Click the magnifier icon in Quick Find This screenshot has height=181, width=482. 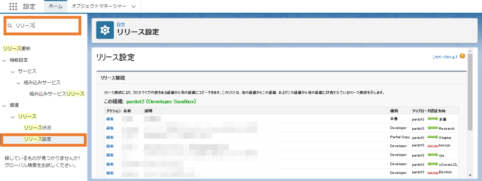10,26
